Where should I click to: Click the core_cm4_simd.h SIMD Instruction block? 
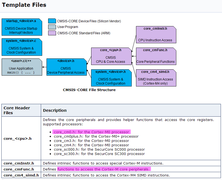pyautogui.click(x=156, y=78)
